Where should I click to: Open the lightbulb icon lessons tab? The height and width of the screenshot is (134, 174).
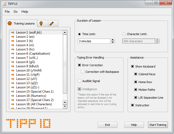pyautogui.click(x=41, y=23)
